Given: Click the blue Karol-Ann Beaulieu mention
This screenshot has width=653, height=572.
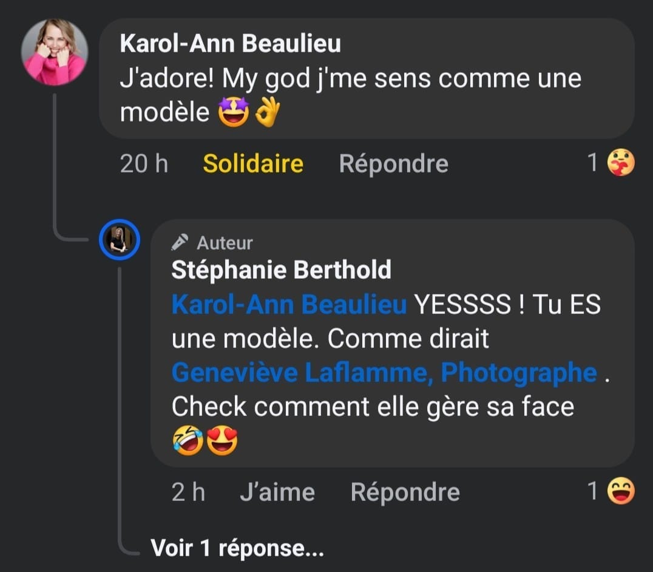Looking at the screenshot, I should (x=289, y=305).
